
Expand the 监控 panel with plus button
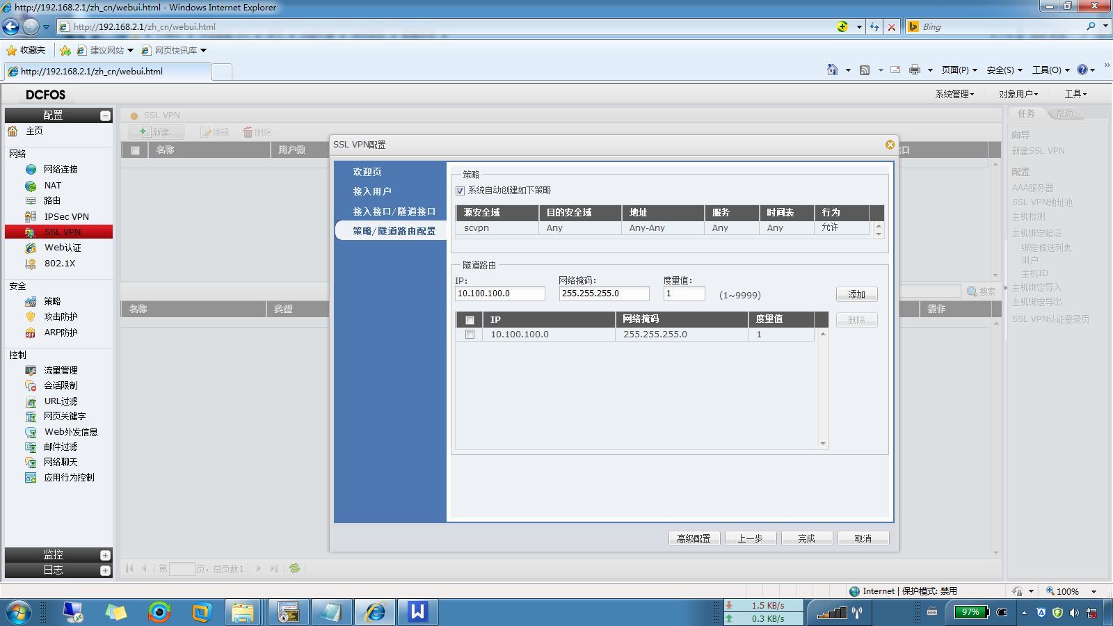click(x=105, y=555)
